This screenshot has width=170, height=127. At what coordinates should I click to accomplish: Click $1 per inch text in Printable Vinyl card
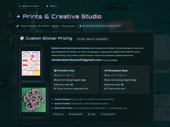70,80
